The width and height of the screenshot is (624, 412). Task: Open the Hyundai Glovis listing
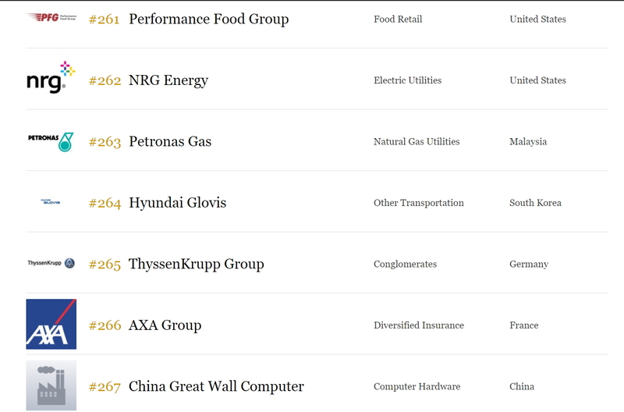(x=177, y=203)
